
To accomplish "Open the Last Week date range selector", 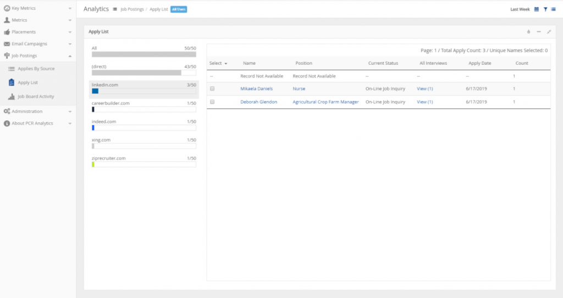I will [520, 9].
